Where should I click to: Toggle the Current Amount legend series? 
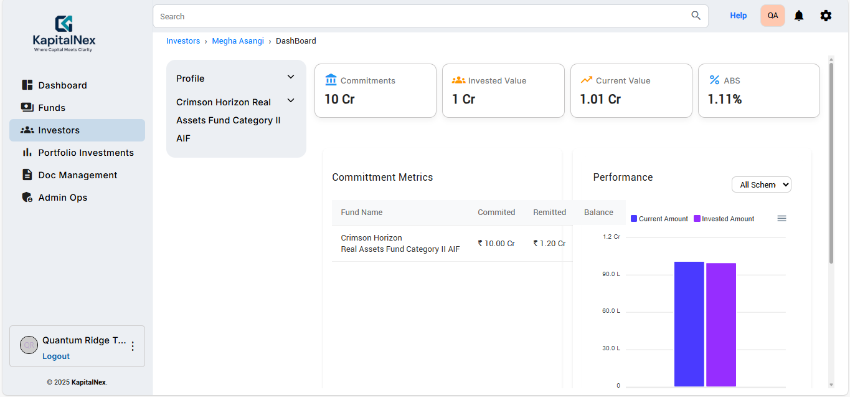coord(659,219)
